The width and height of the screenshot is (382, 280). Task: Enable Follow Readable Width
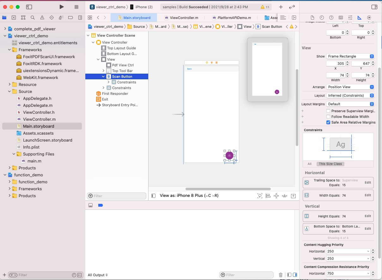[x=328, y=117]
